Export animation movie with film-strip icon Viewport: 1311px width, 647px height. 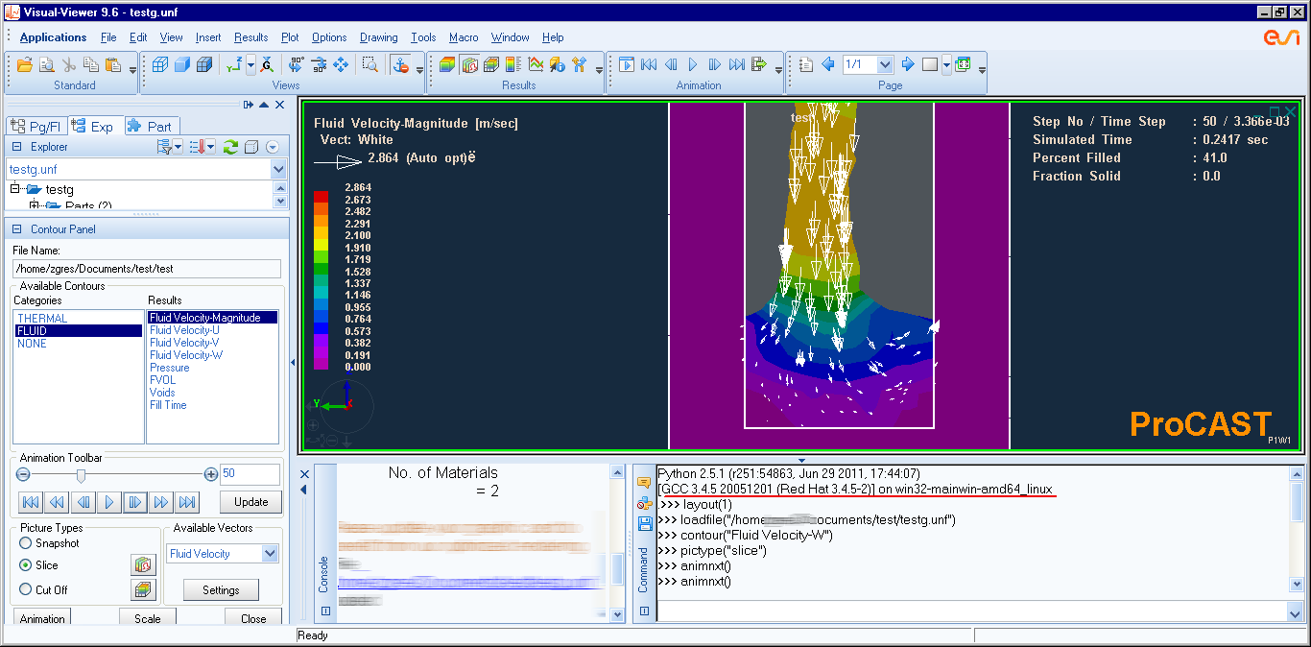tap(758, 65)
